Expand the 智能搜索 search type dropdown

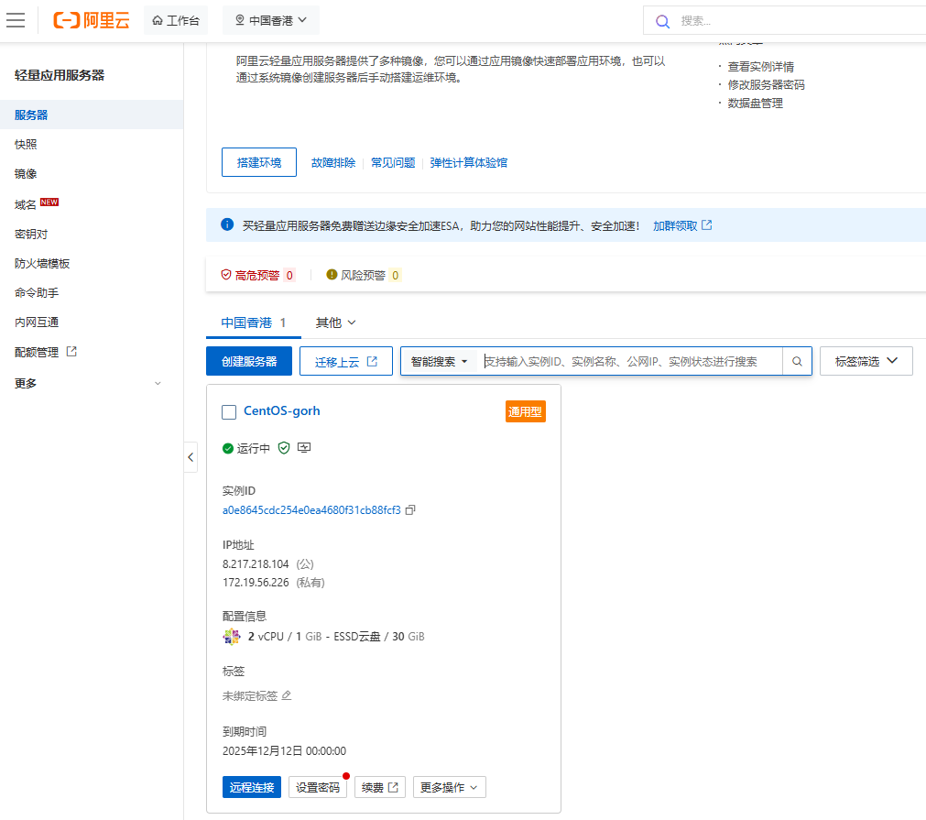(x=440, y=361)
